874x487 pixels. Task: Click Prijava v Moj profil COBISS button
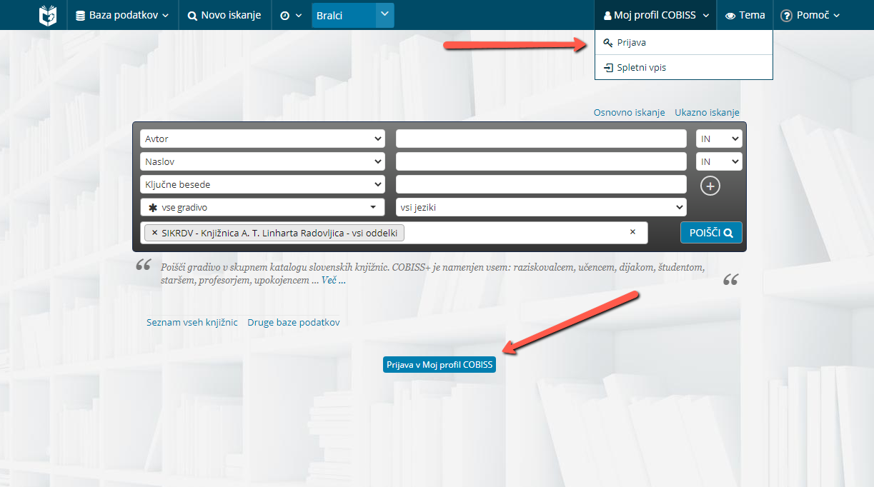click(440, 364)
